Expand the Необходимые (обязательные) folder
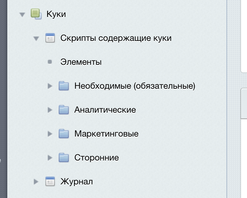 50,86
